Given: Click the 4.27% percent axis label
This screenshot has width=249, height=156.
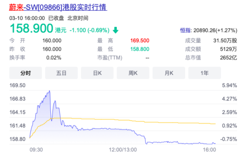Looking at the screenshot, I should (x=230, y=99).
